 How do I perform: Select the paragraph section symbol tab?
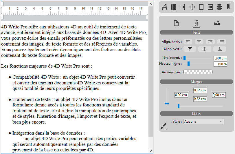pos(197,23)
